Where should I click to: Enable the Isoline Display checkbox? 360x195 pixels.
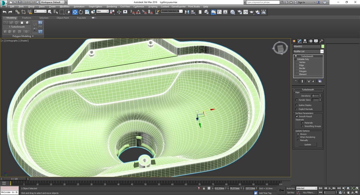tap(297, 105)
